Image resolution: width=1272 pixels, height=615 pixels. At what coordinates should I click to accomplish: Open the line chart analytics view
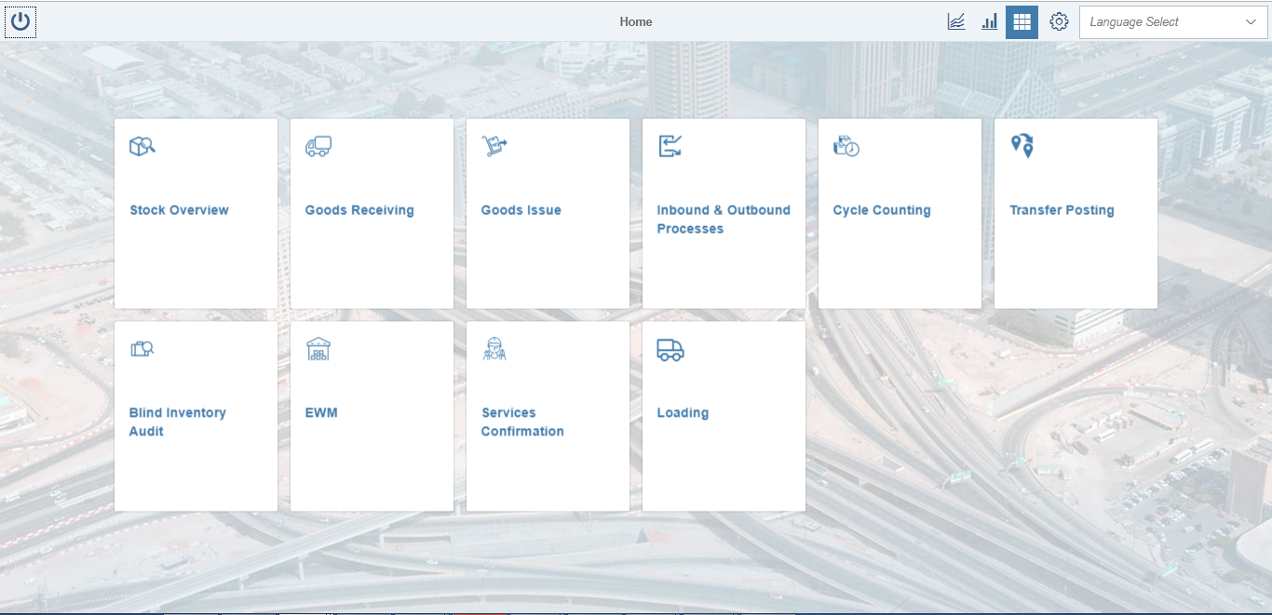click(x=955, y=20)
